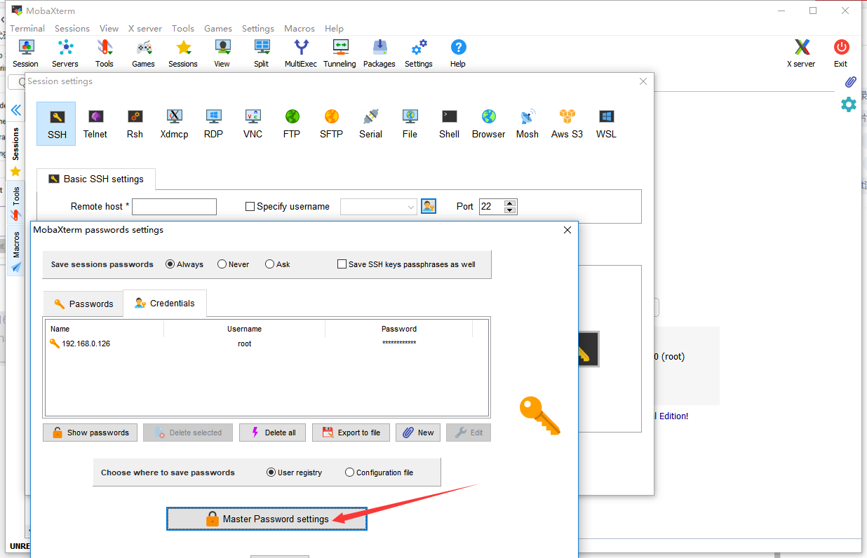The width and height of the screenshot is (867, 558).
Task: Click the Remote host input field
Action: [x=174, y=207]
